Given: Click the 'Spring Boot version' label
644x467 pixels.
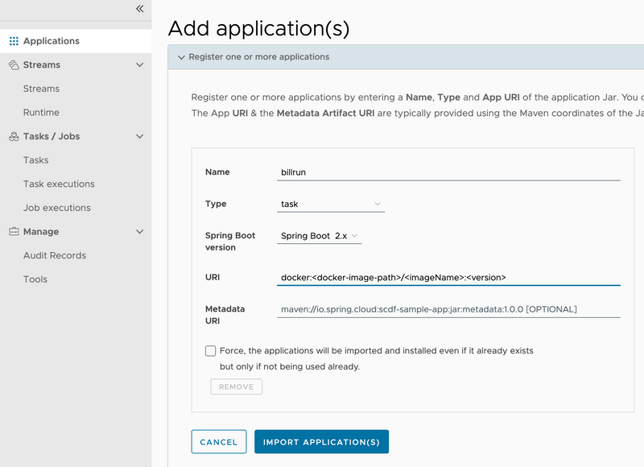Looking at the screenshot, I should (x=230, y=242).
